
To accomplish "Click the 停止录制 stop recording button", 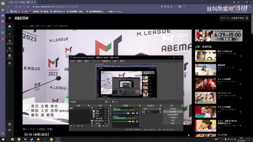I will tap(173, 112).
